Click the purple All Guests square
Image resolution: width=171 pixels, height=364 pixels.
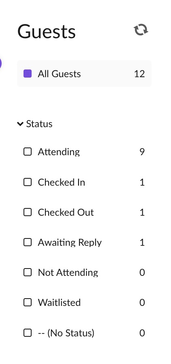[28, 74]
